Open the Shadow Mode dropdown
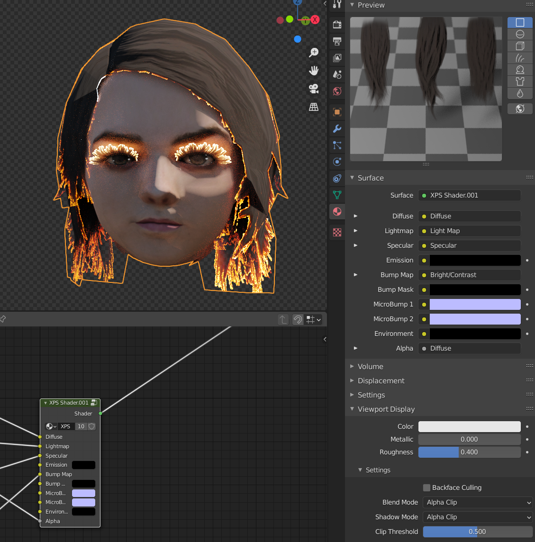The image size is (535, 542). click(478, 517)
